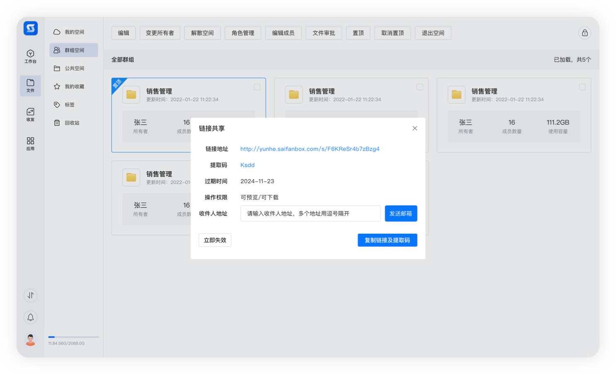Select 群组空间 in the sidebar

coord(74,50)
